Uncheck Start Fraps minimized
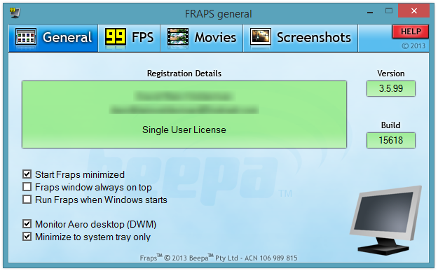Screen dimensions: 438x271 (x=27, y=174)
